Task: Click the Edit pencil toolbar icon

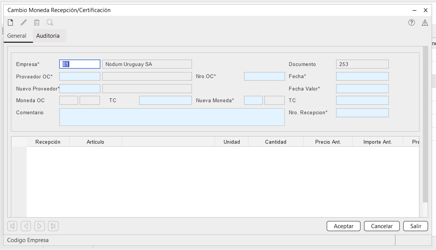Action: pos(24,23)
